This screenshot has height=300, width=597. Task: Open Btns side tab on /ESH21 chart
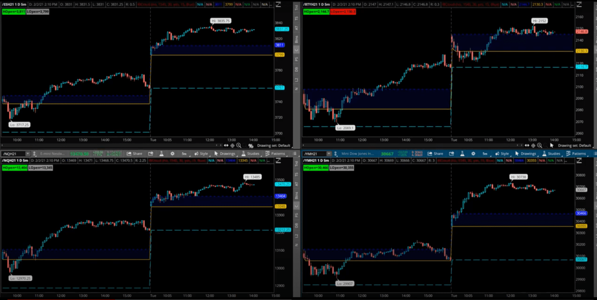point(297,39)
